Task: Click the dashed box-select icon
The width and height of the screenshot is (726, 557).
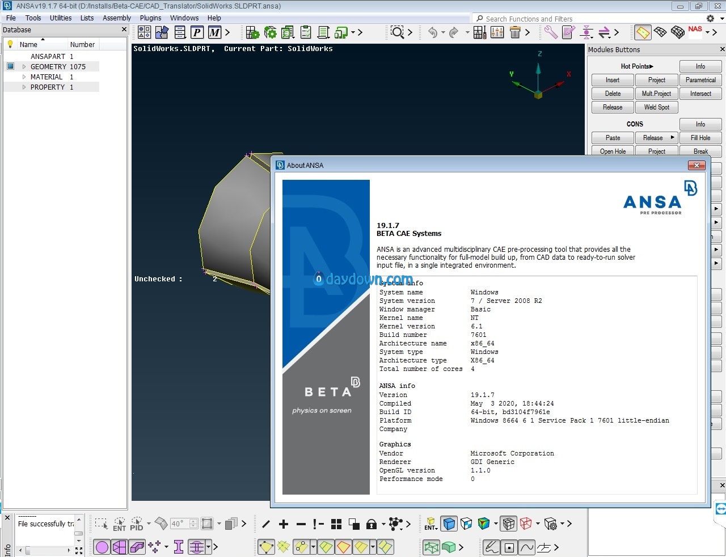Action: [102, 524]
